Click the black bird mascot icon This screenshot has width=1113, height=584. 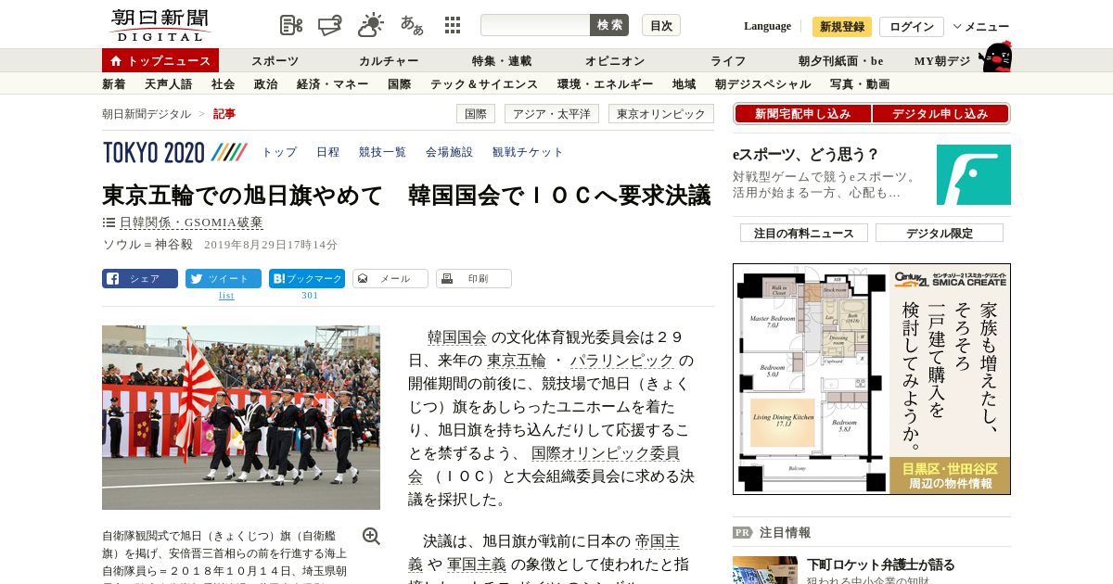[995, 57]
